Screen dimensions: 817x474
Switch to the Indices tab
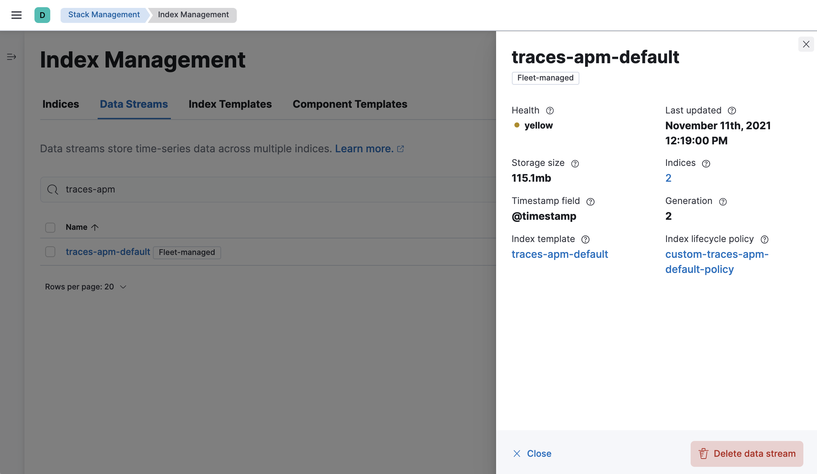[60, 104]
